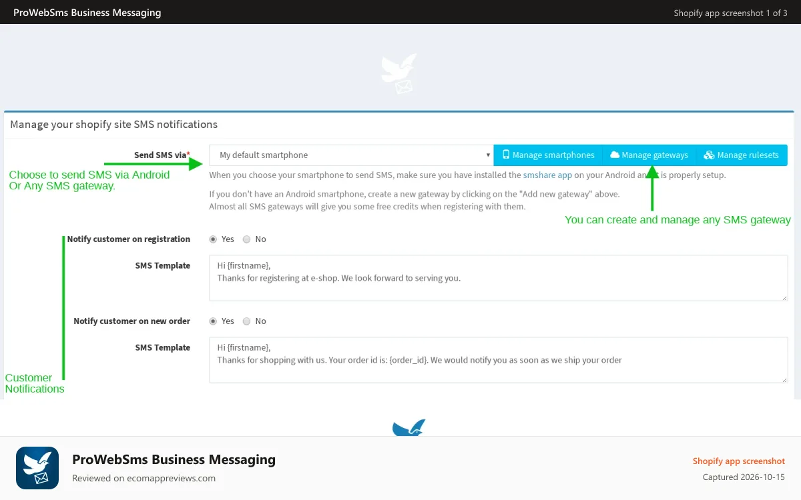Grab the resize handle of new order template box
This screenshot has height=500, width=801.
(784, 379)
